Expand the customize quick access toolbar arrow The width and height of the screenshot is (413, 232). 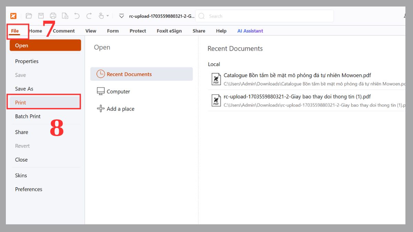click(x=121, y=16)
